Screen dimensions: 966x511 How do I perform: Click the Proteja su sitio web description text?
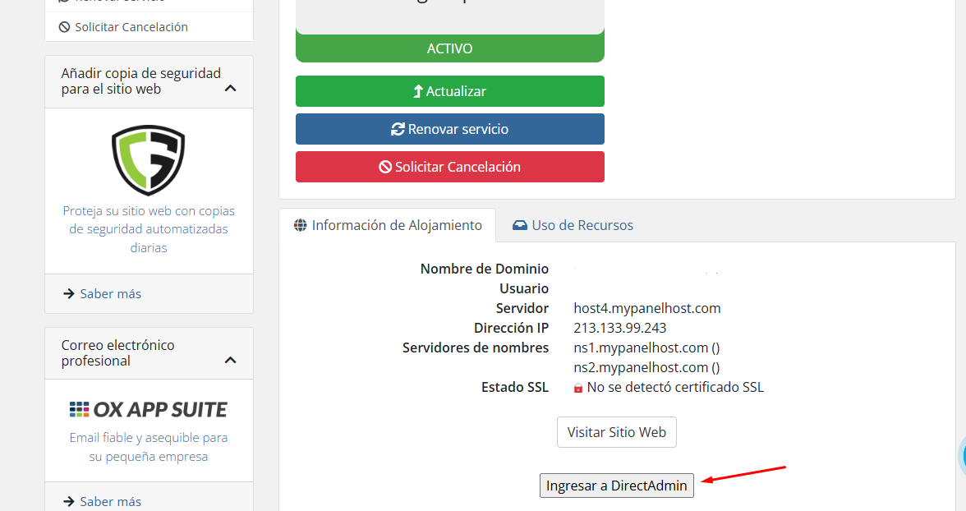pyautogui.click(x=149, y=229)
